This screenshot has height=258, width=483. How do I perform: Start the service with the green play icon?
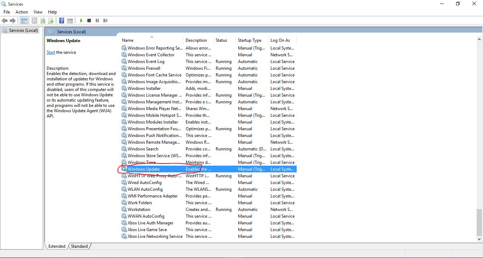(81, 21)
